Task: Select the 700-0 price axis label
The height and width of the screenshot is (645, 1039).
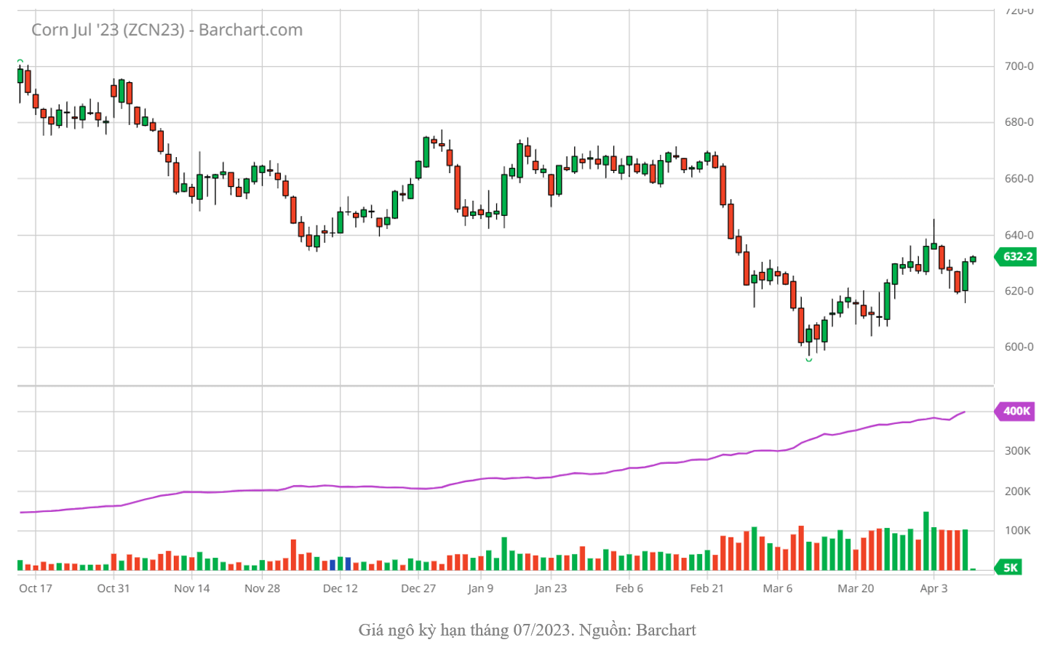Action: click(x=1019, y=66)
